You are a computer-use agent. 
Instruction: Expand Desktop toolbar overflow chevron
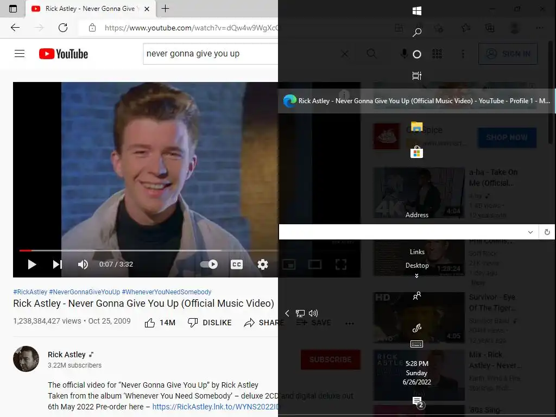(416, 275)
